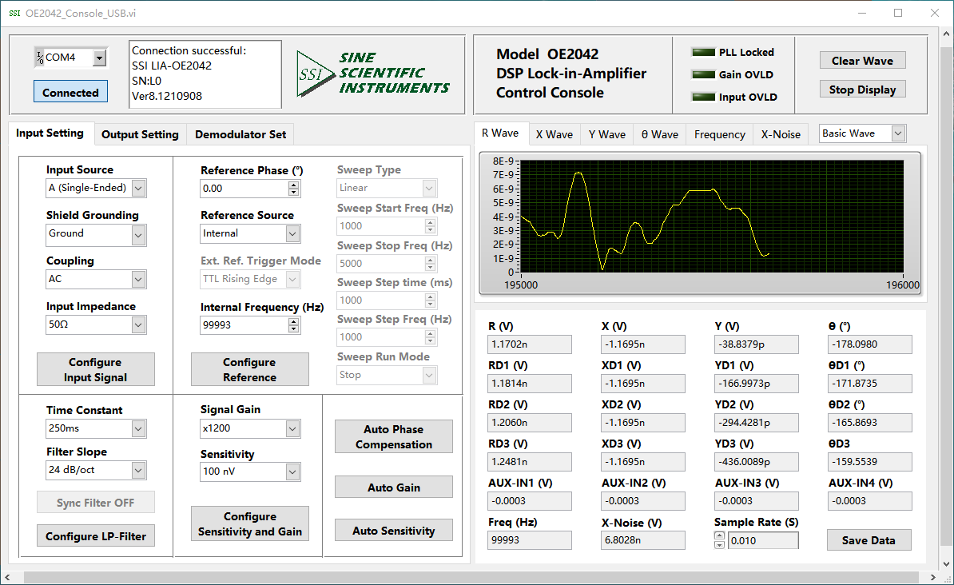Increment the Reference Phase value
Viewport: 954px width, 585px height.
point(293,185)
